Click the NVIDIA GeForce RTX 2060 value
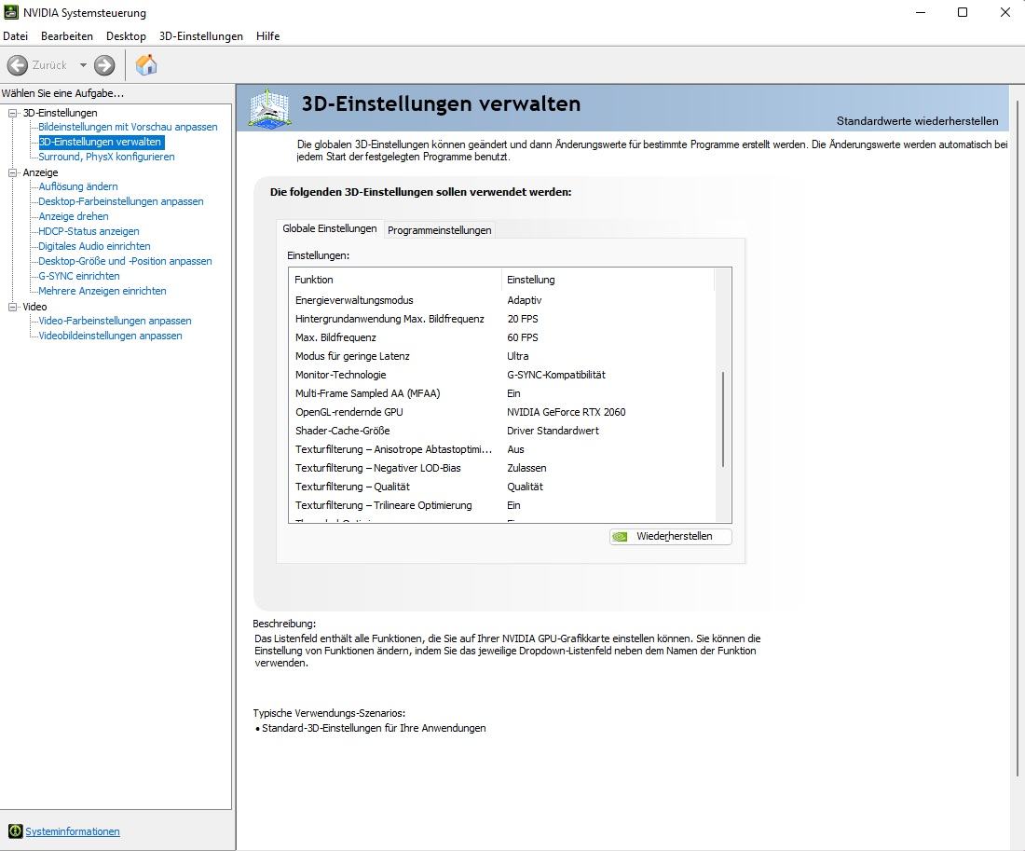Viewport: 1025px width, 851px height. (x=567, y=412)
